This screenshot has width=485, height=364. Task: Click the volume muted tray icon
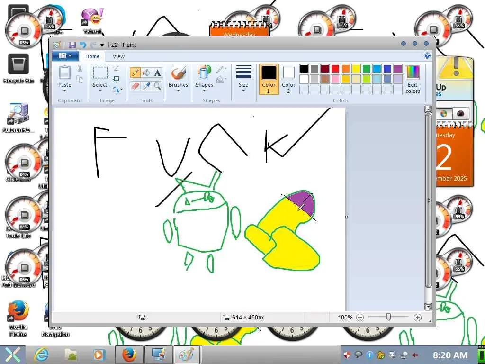point(415,355)
